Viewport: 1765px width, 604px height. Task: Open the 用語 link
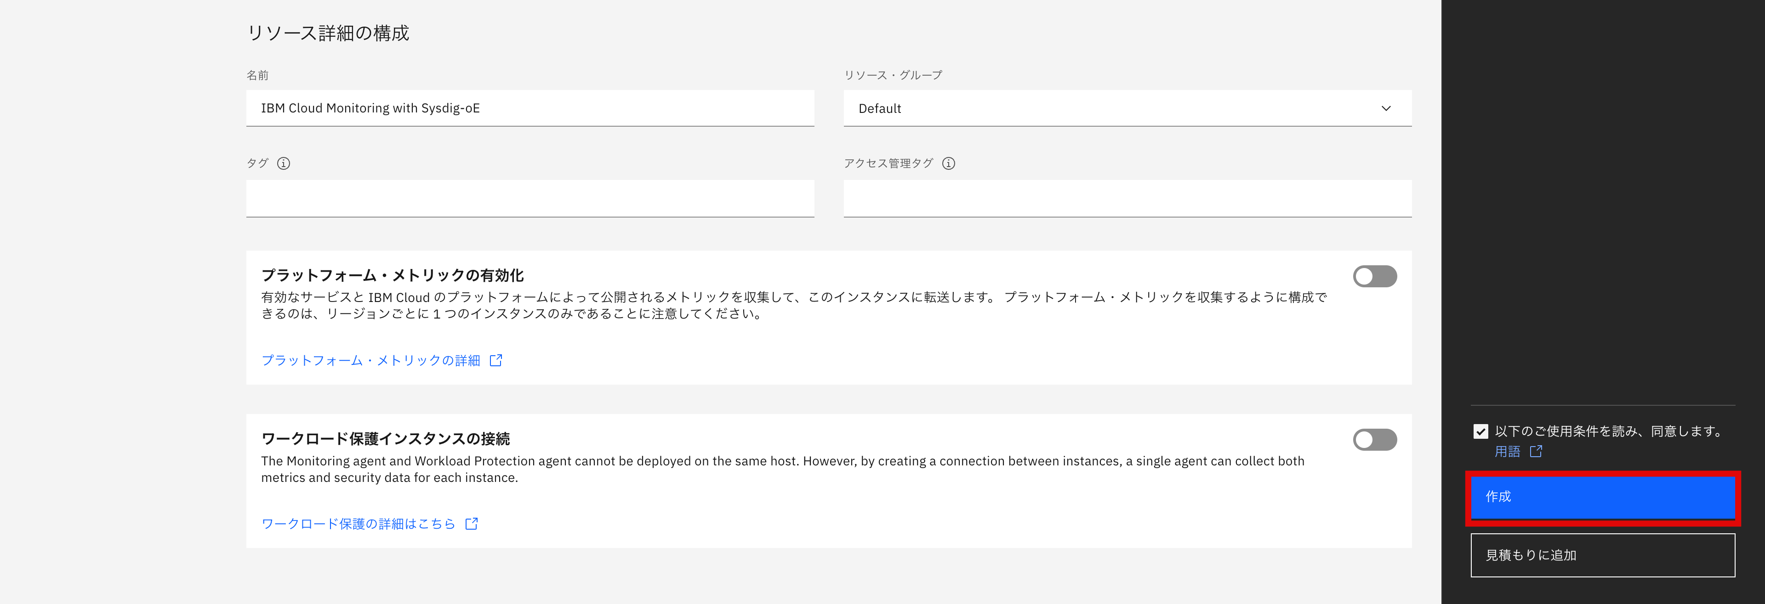[x=1509, y=452]
